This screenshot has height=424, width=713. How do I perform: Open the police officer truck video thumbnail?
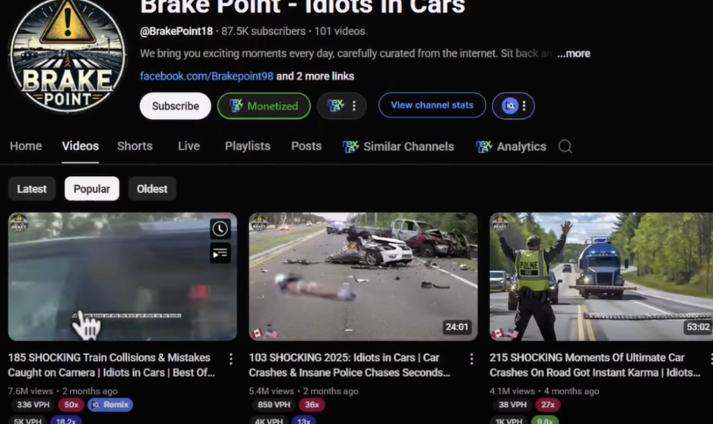click(601, 276)
